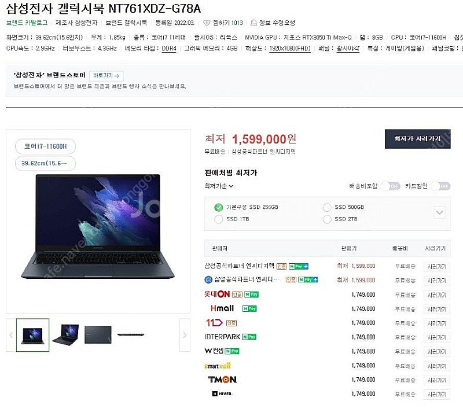Toggle the shipping fee included switch
The width and height of the screenshot is (463, 416).
390,186
